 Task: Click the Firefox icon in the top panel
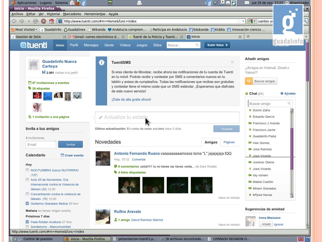(x=78, y=3)
